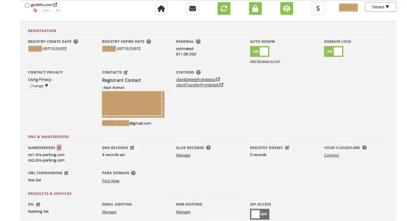Toggle the Auto Renew switch

pyautogui.click(x=259, y=51)
